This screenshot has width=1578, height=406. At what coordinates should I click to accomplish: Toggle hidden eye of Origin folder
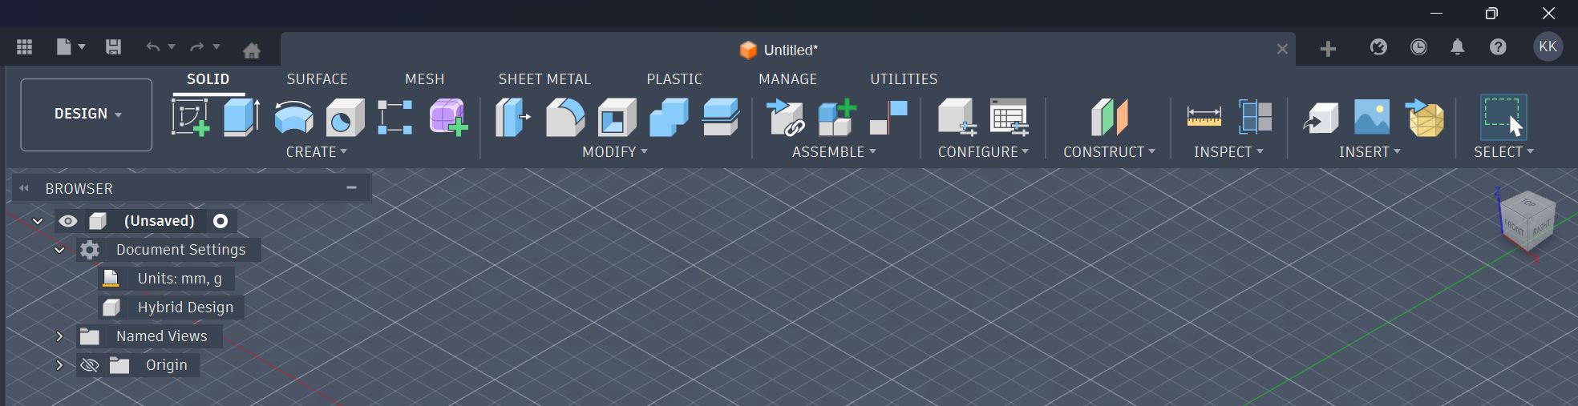coord(89,365)
